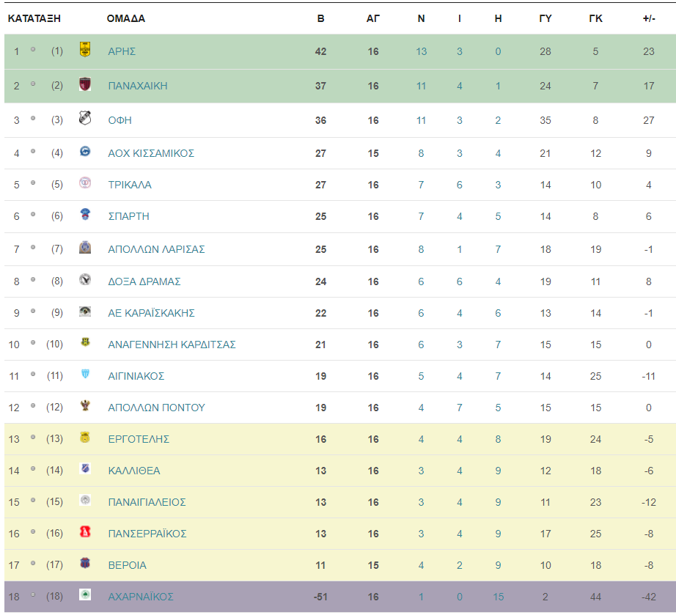Click the position-change dot beside ΚΑΛΛΙΘΕΑ
676x615 pixels.
click(33, 469)
